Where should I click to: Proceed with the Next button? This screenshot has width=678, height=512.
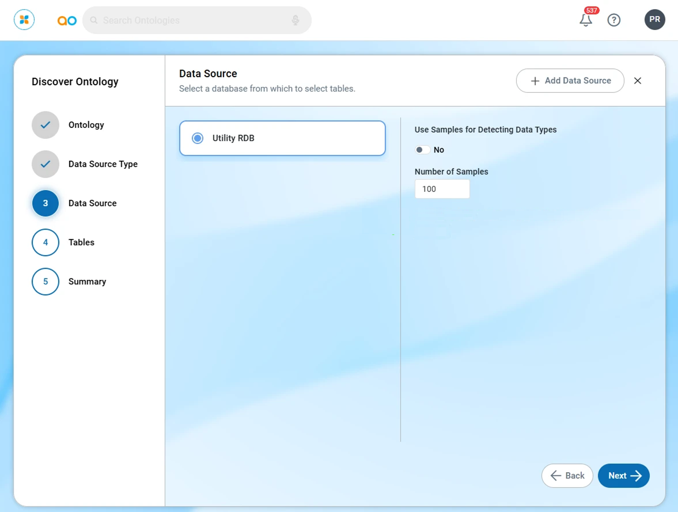point(623,476)
